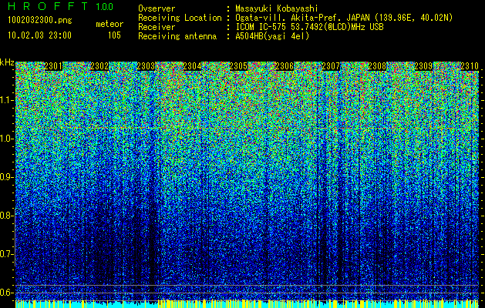Click the observer name Masayuki Kobayashi
This screenshot has height=308, width=485.
[x=276, y=8]
